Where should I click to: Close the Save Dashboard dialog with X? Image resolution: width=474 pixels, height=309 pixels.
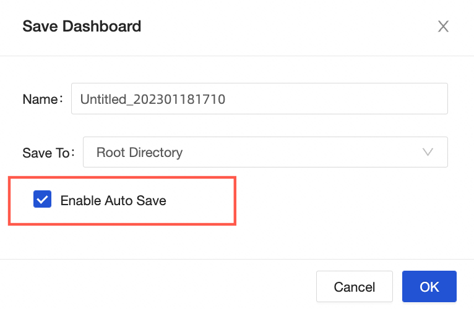pyautogui.click(x=443, y=27)
